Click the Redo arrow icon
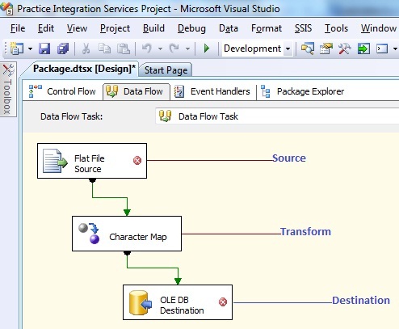This screenshot has height=329, width=399. coord(174,49)
